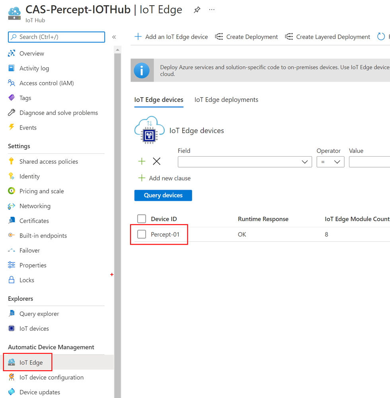
Task: Click the Identity icon
Action: click(x=12, y=176)
